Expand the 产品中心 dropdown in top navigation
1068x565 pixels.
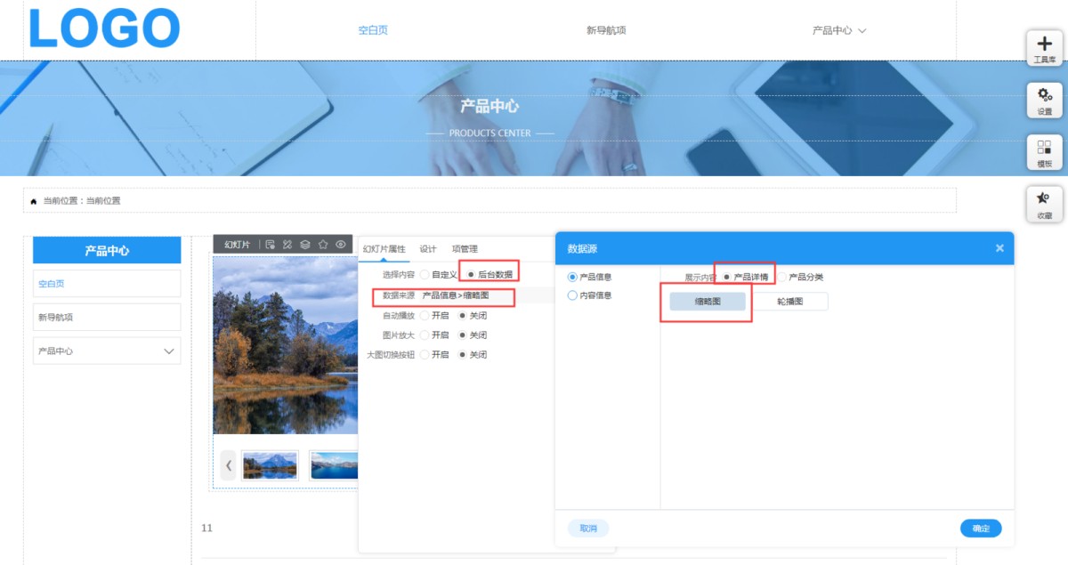[839, 30]
